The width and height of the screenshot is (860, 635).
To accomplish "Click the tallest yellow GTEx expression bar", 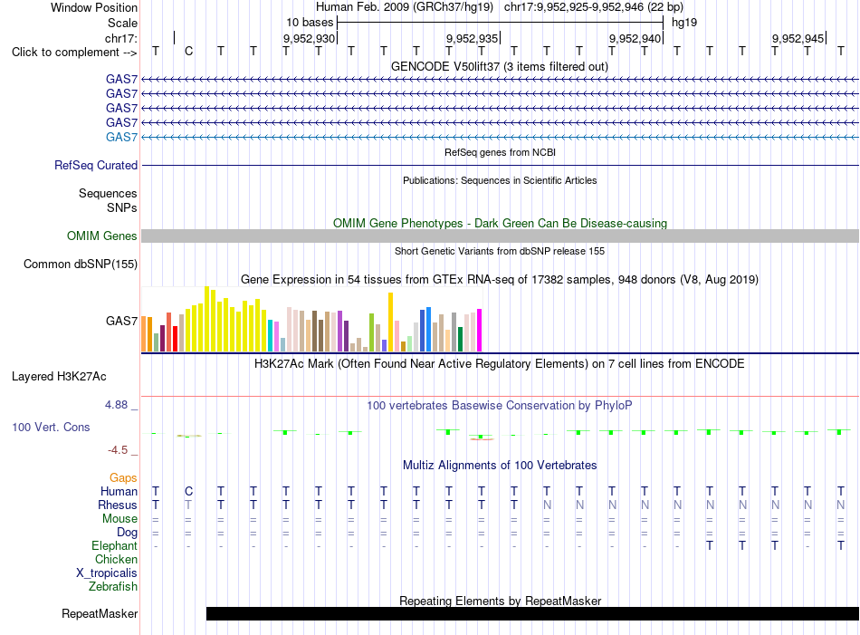I will [x=206, y=319].
